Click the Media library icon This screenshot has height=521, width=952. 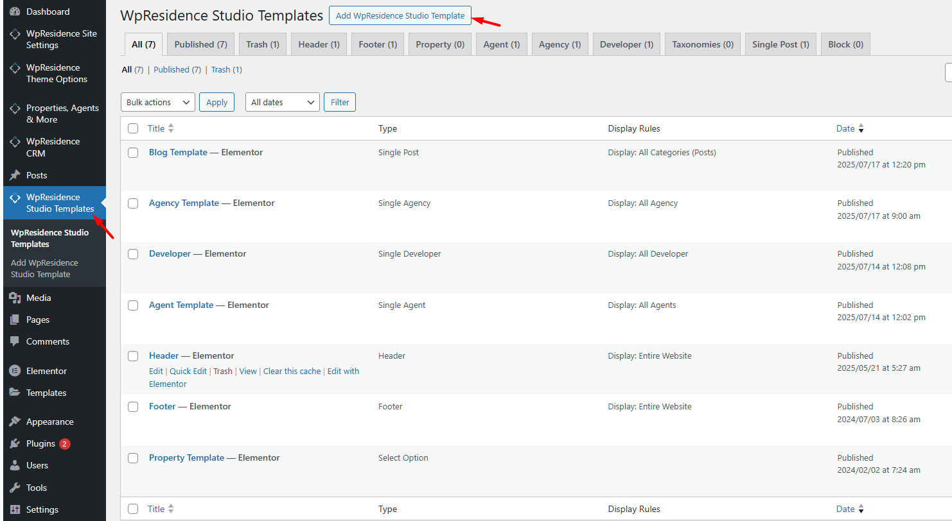click(15, 298)
